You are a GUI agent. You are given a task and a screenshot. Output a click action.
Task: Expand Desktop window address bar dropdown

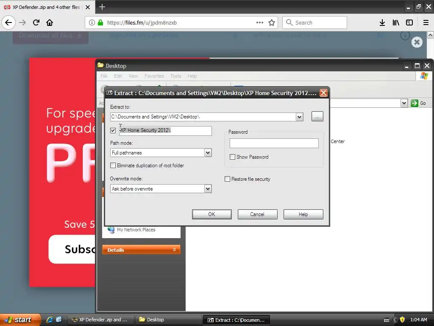click(x=404, y=103)
